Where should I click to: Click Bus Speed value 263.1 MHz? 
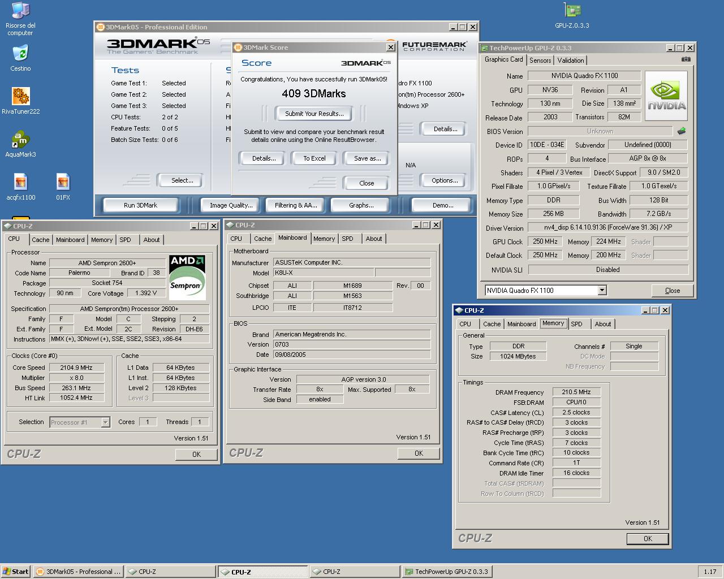pos(76,388)
